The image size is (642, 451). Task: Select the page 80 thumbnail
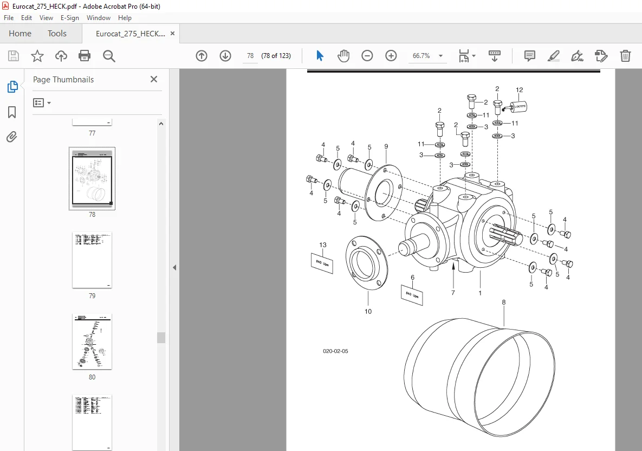pyautogui.click(x=92, y=341)
